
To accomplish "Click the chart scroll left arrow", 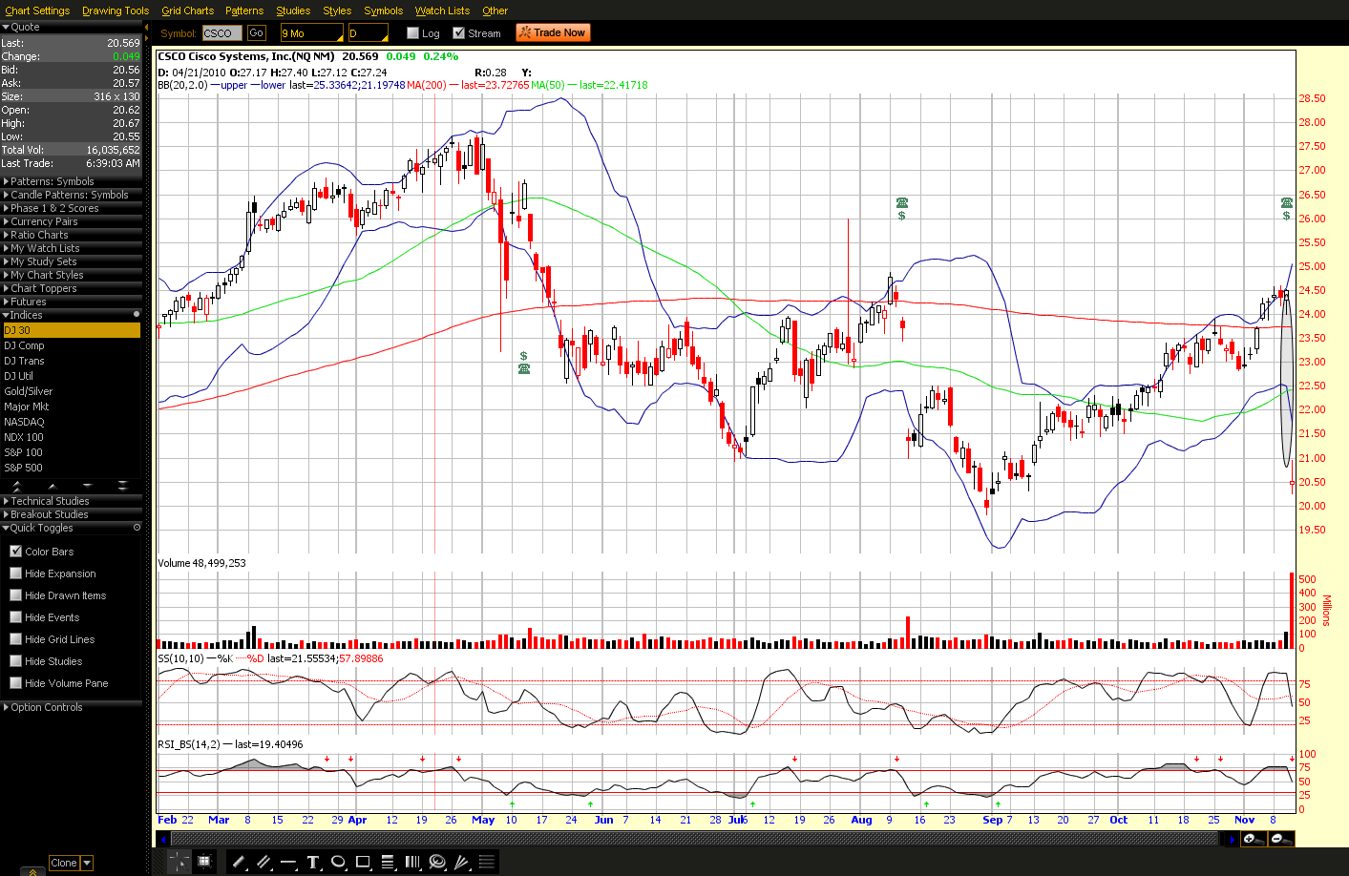I will (163, 839).
